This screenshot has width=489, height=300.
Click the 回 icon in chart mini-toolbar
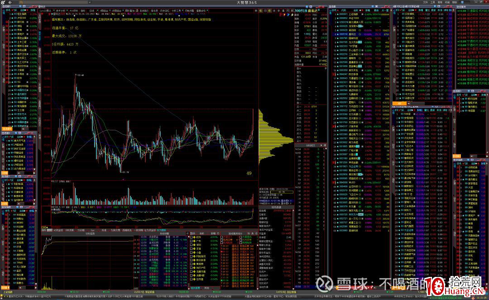click(x=288, y=10)
